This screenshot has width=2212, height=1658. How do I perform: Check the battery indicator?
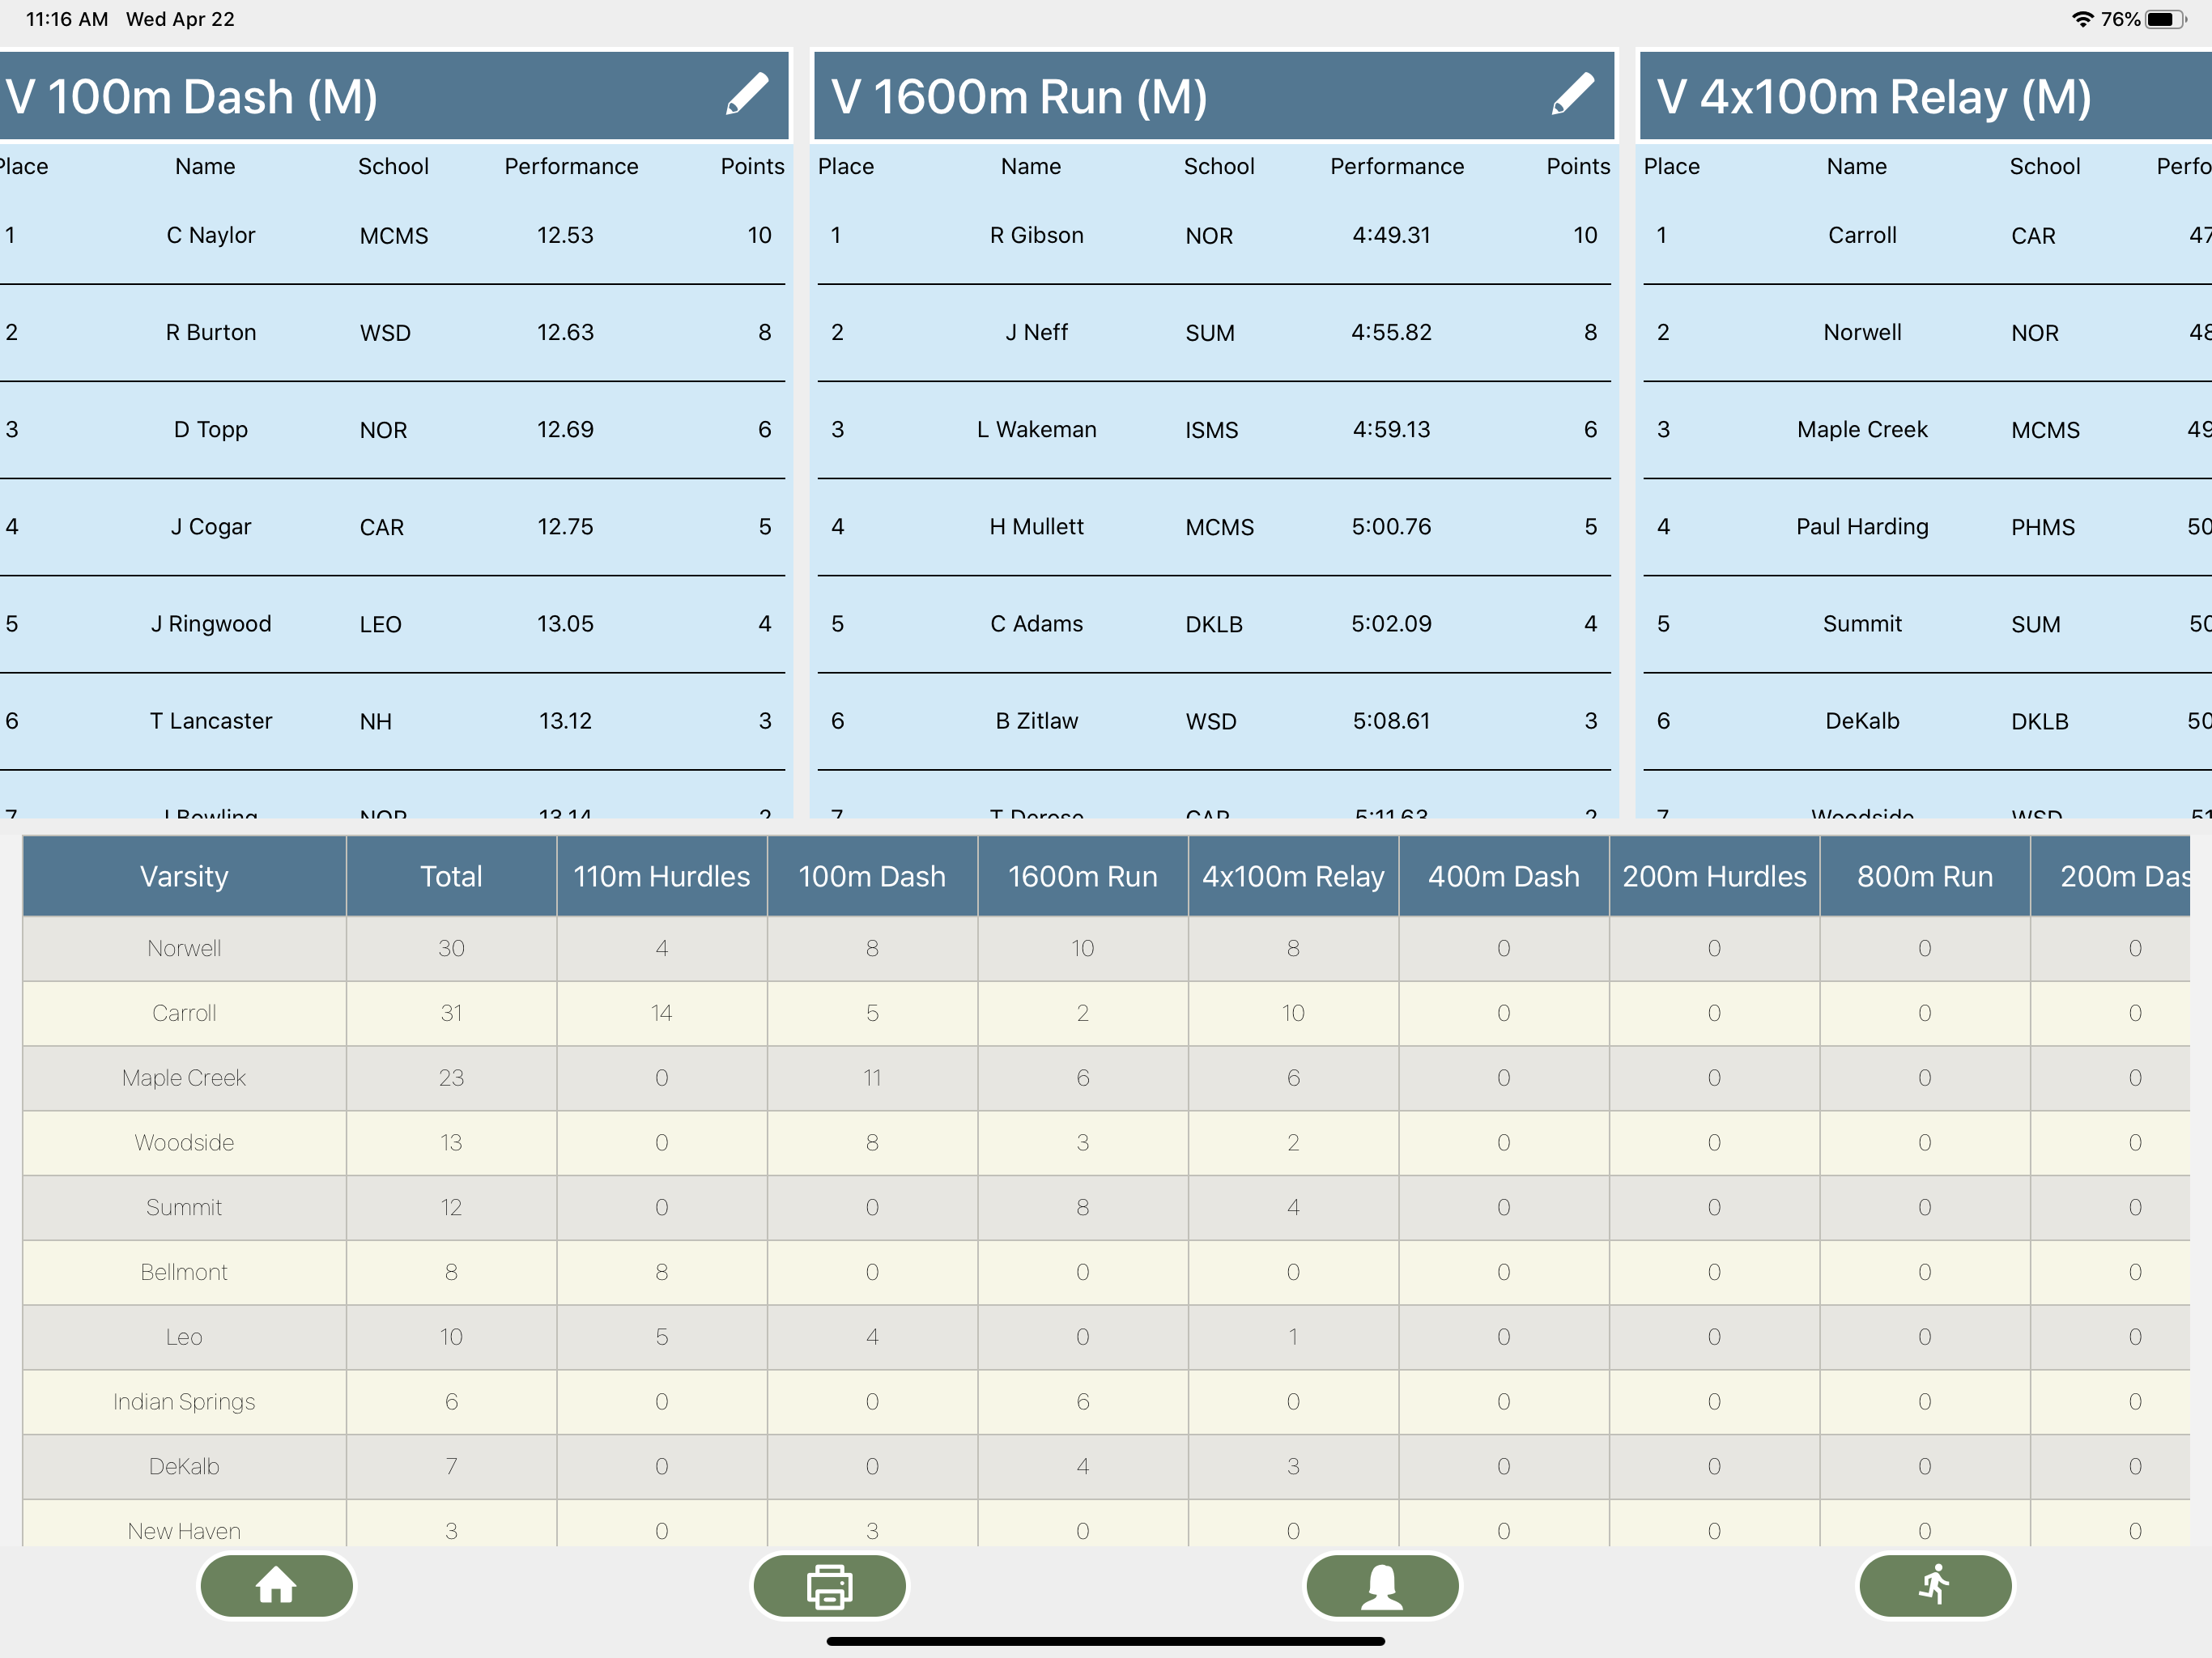[2165, 19]
